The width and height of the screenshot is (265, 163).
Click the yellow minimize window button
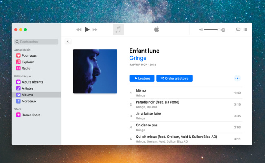[21, 30]
